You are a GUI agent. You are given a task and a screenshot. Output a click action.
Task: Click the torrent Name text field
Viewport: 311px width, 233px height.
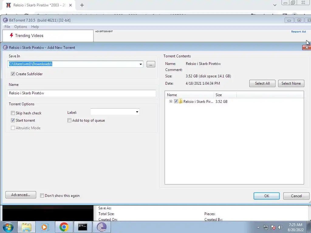[81, 93]
